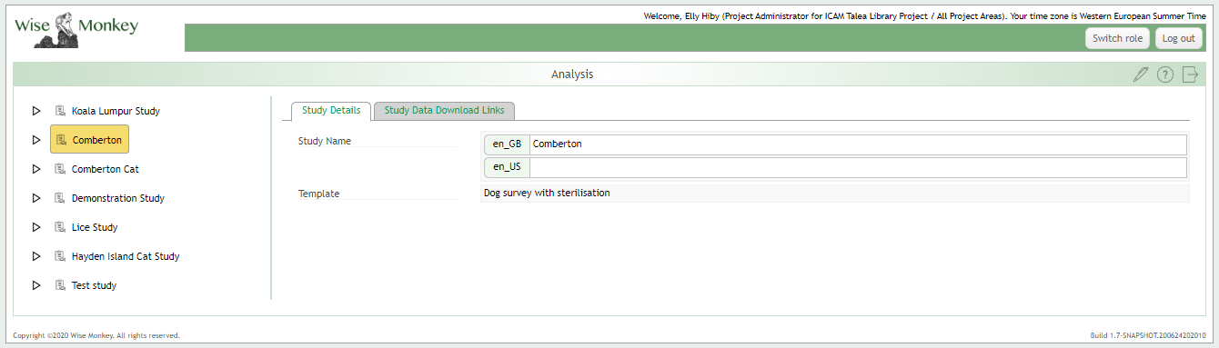This screenshot has width=1219, height=348.
Task: Click the welcome Elly Hiby message
Action: (924, 16)
